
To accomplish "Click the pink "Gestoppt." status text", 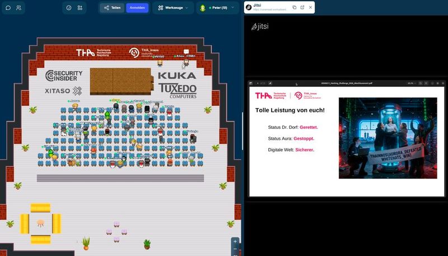I will point(304,138).
